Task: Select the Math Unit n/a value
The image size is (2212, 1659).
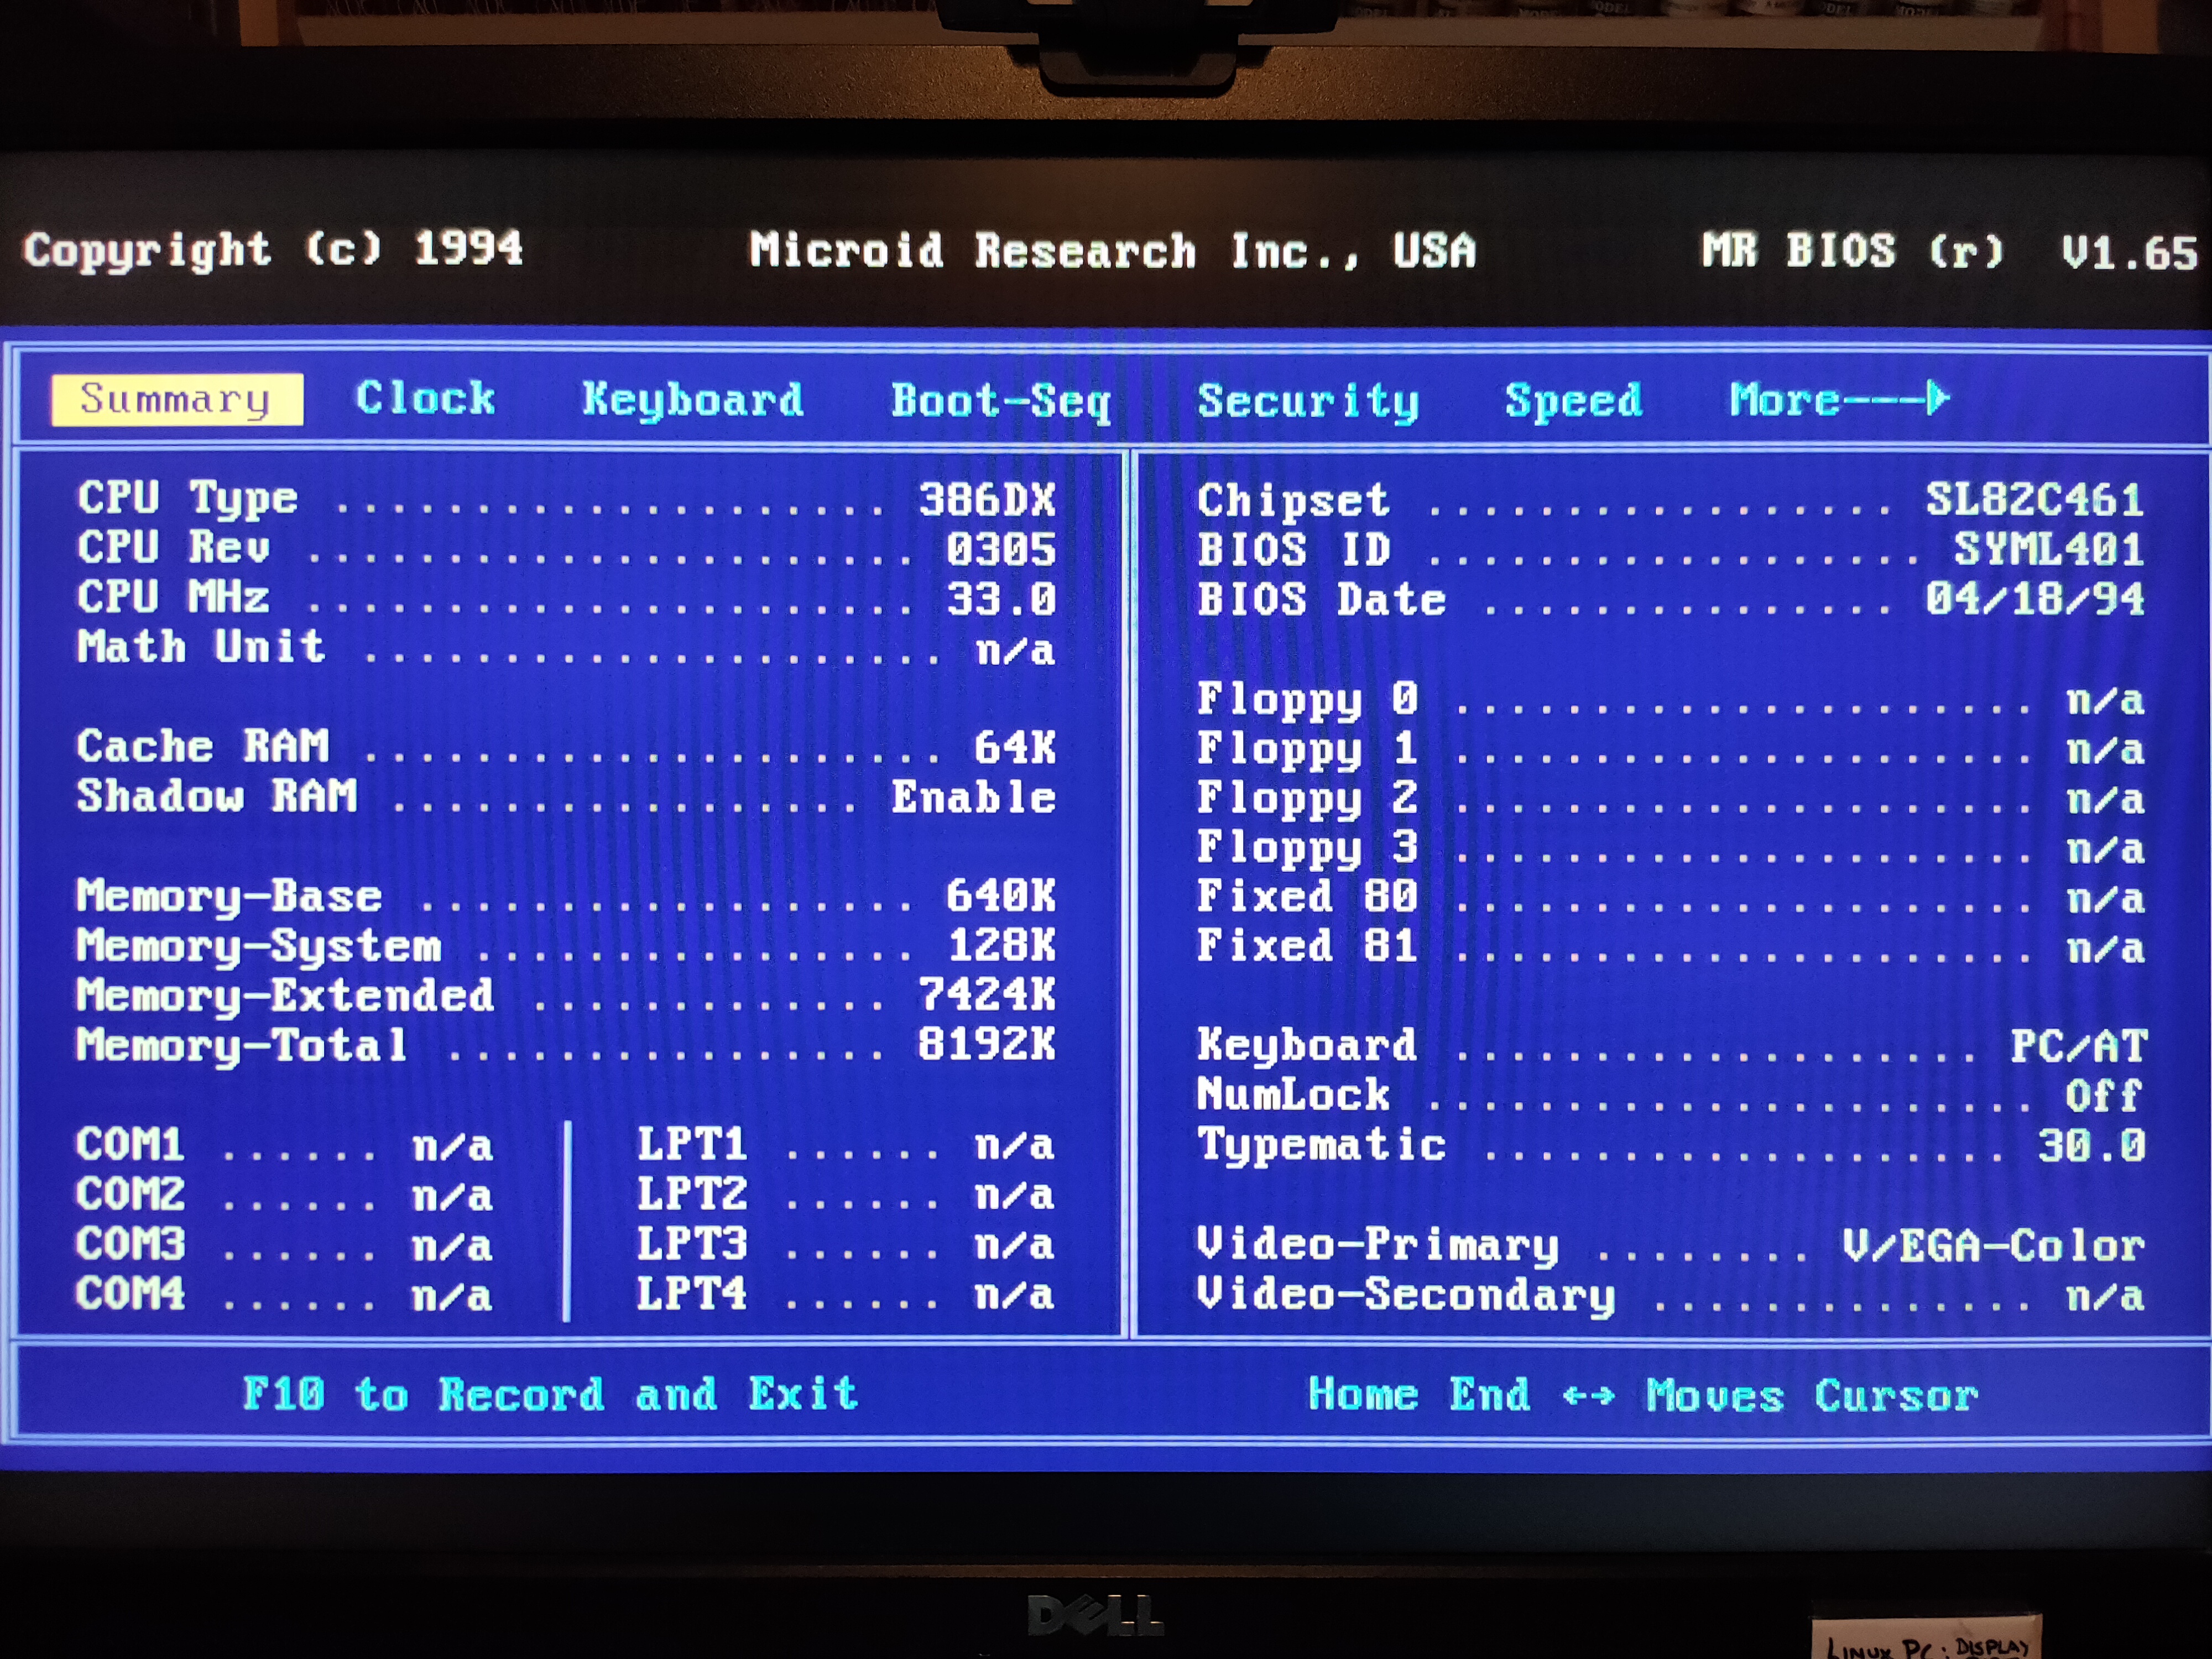Action: [x=1015, y=650]
